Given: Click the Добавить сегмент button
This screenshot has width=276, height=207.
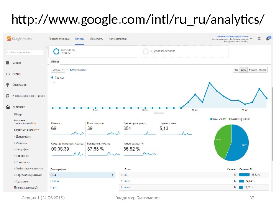Looking at the screenshot, I should tap(163, 51).
